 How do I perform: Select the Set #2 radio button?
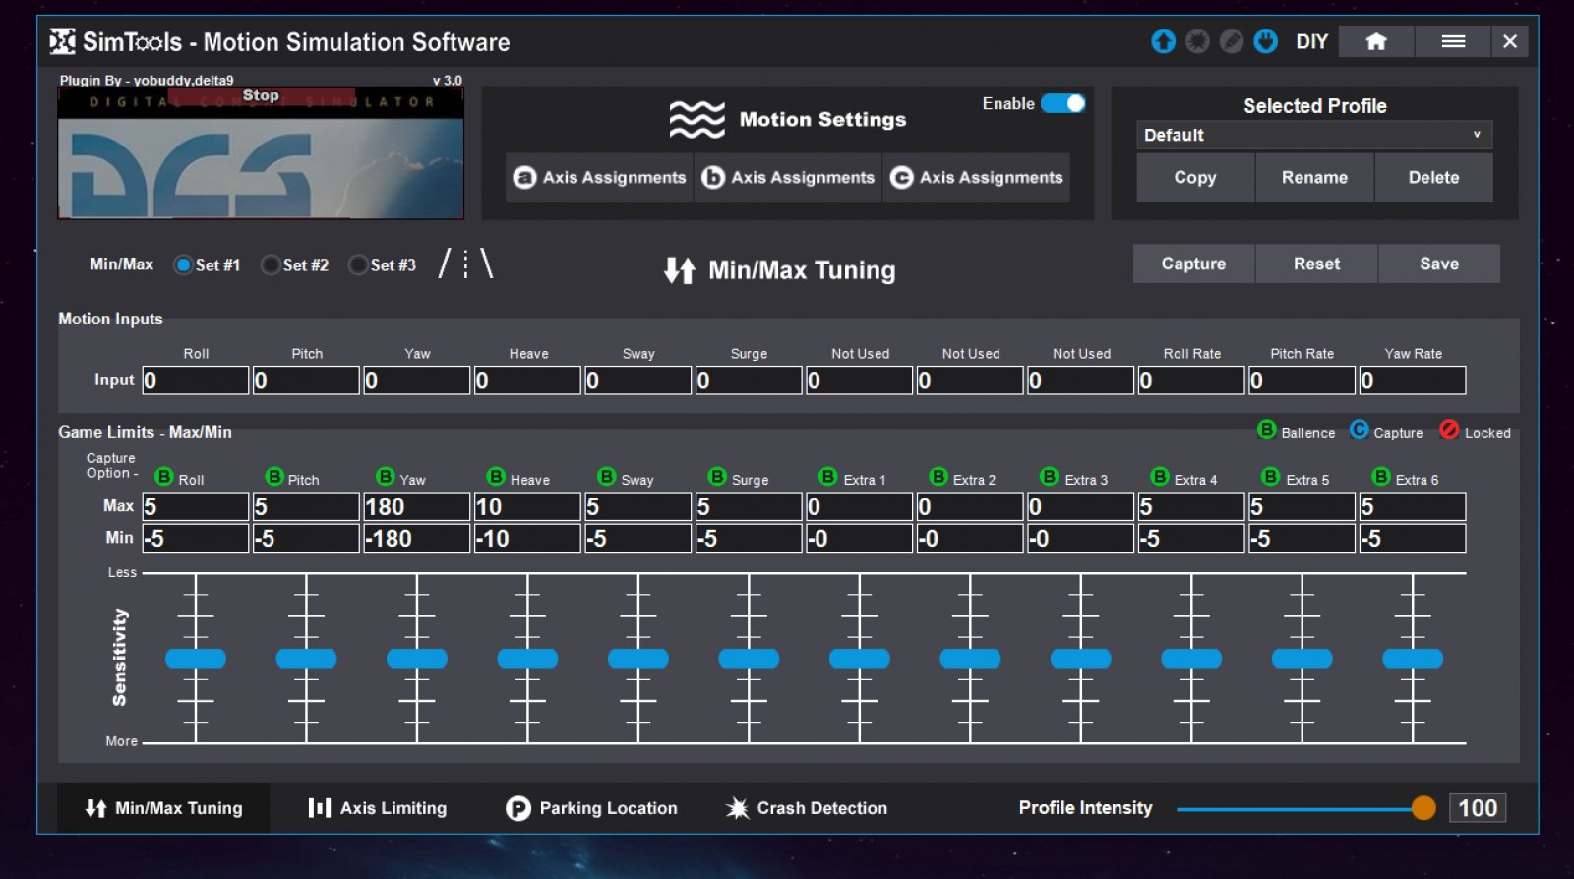(x=271, y=265)
